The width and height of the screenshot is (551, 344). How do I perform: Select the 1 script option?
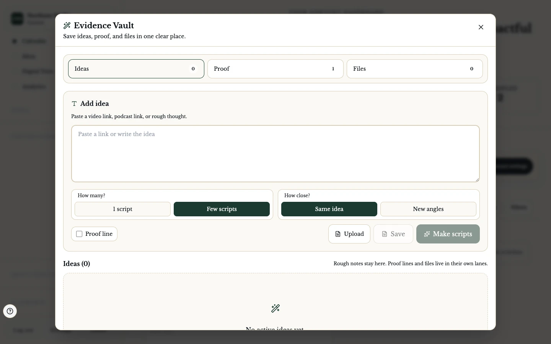[122, 209]
